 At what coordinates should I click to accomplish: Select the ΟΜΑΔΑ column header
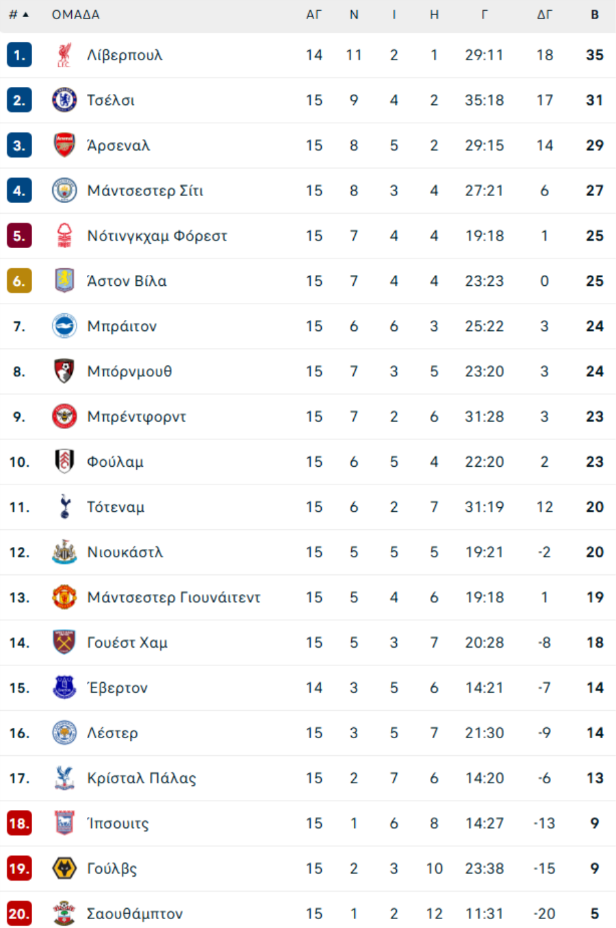76,14
